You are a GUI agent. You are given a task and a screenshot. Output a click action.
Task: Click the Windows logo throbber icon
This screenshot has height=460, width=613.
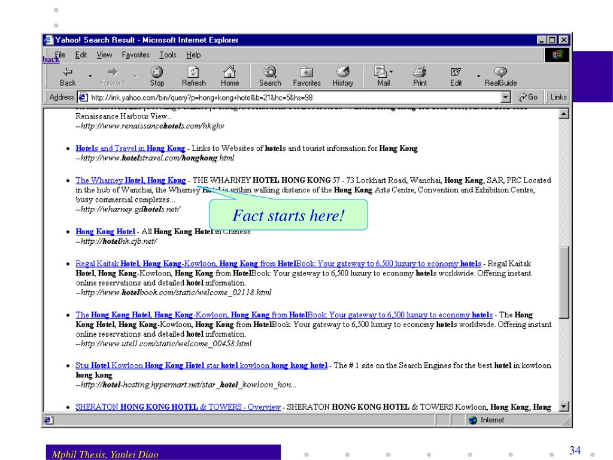click(557, 55)
